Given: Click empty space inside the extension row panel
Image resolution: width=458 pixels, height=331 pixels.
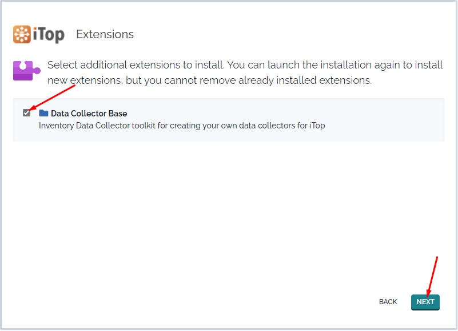Looking at the screenshot, I should pyautogui.click(x=380, y=120).
